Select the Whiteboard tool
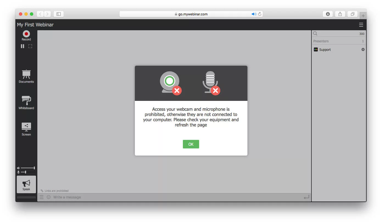This screenshot has width=382, height=224. click(x=26, y=103)
